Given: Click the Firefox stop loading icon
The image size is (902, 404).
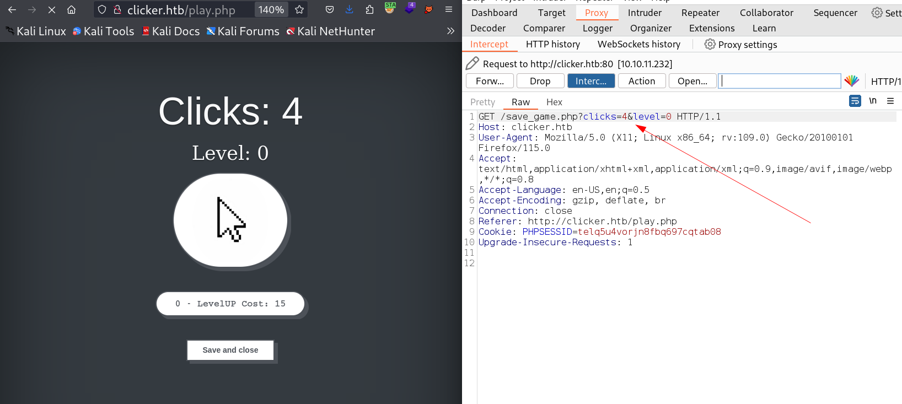Looking at the screenshot, I should pyautogui.click(x=52, y=10).
